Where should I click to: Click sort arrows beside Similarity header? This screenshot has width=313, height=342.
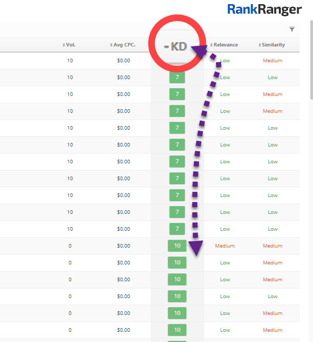click(260, 45)
